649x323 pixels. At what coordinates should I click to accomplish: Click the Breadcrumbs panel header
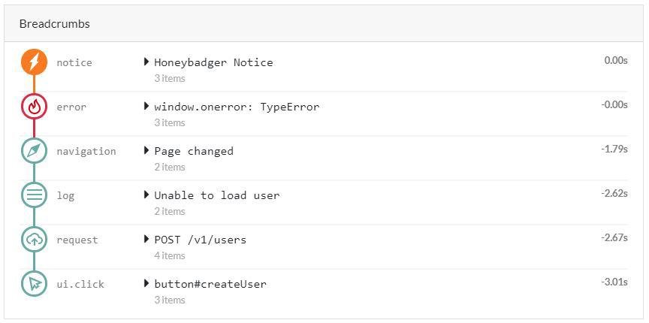(x=54, y=24)
